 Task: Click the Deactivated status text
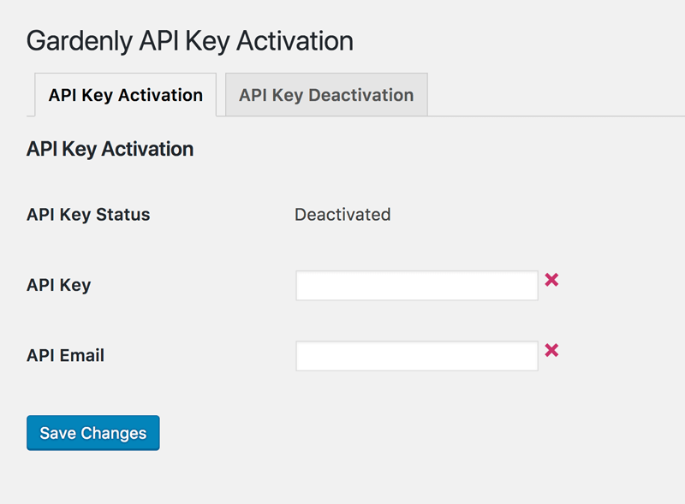click(x=342, y=215)
